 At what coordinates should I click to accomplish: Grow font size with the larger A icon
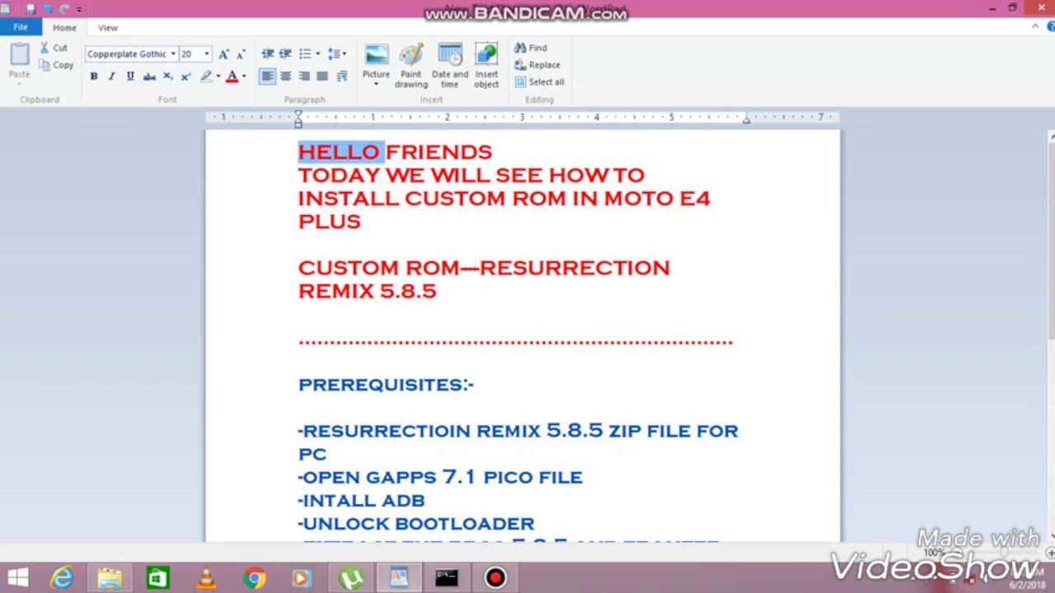click(223, 54)
